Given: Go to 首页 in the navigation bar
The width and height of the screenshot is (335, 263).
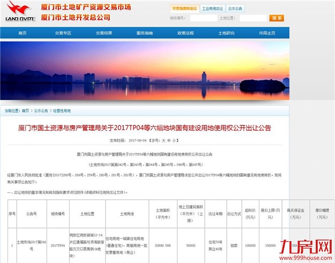Looking at the screenshot, I should pyautogui.click(x=23, y=33).
